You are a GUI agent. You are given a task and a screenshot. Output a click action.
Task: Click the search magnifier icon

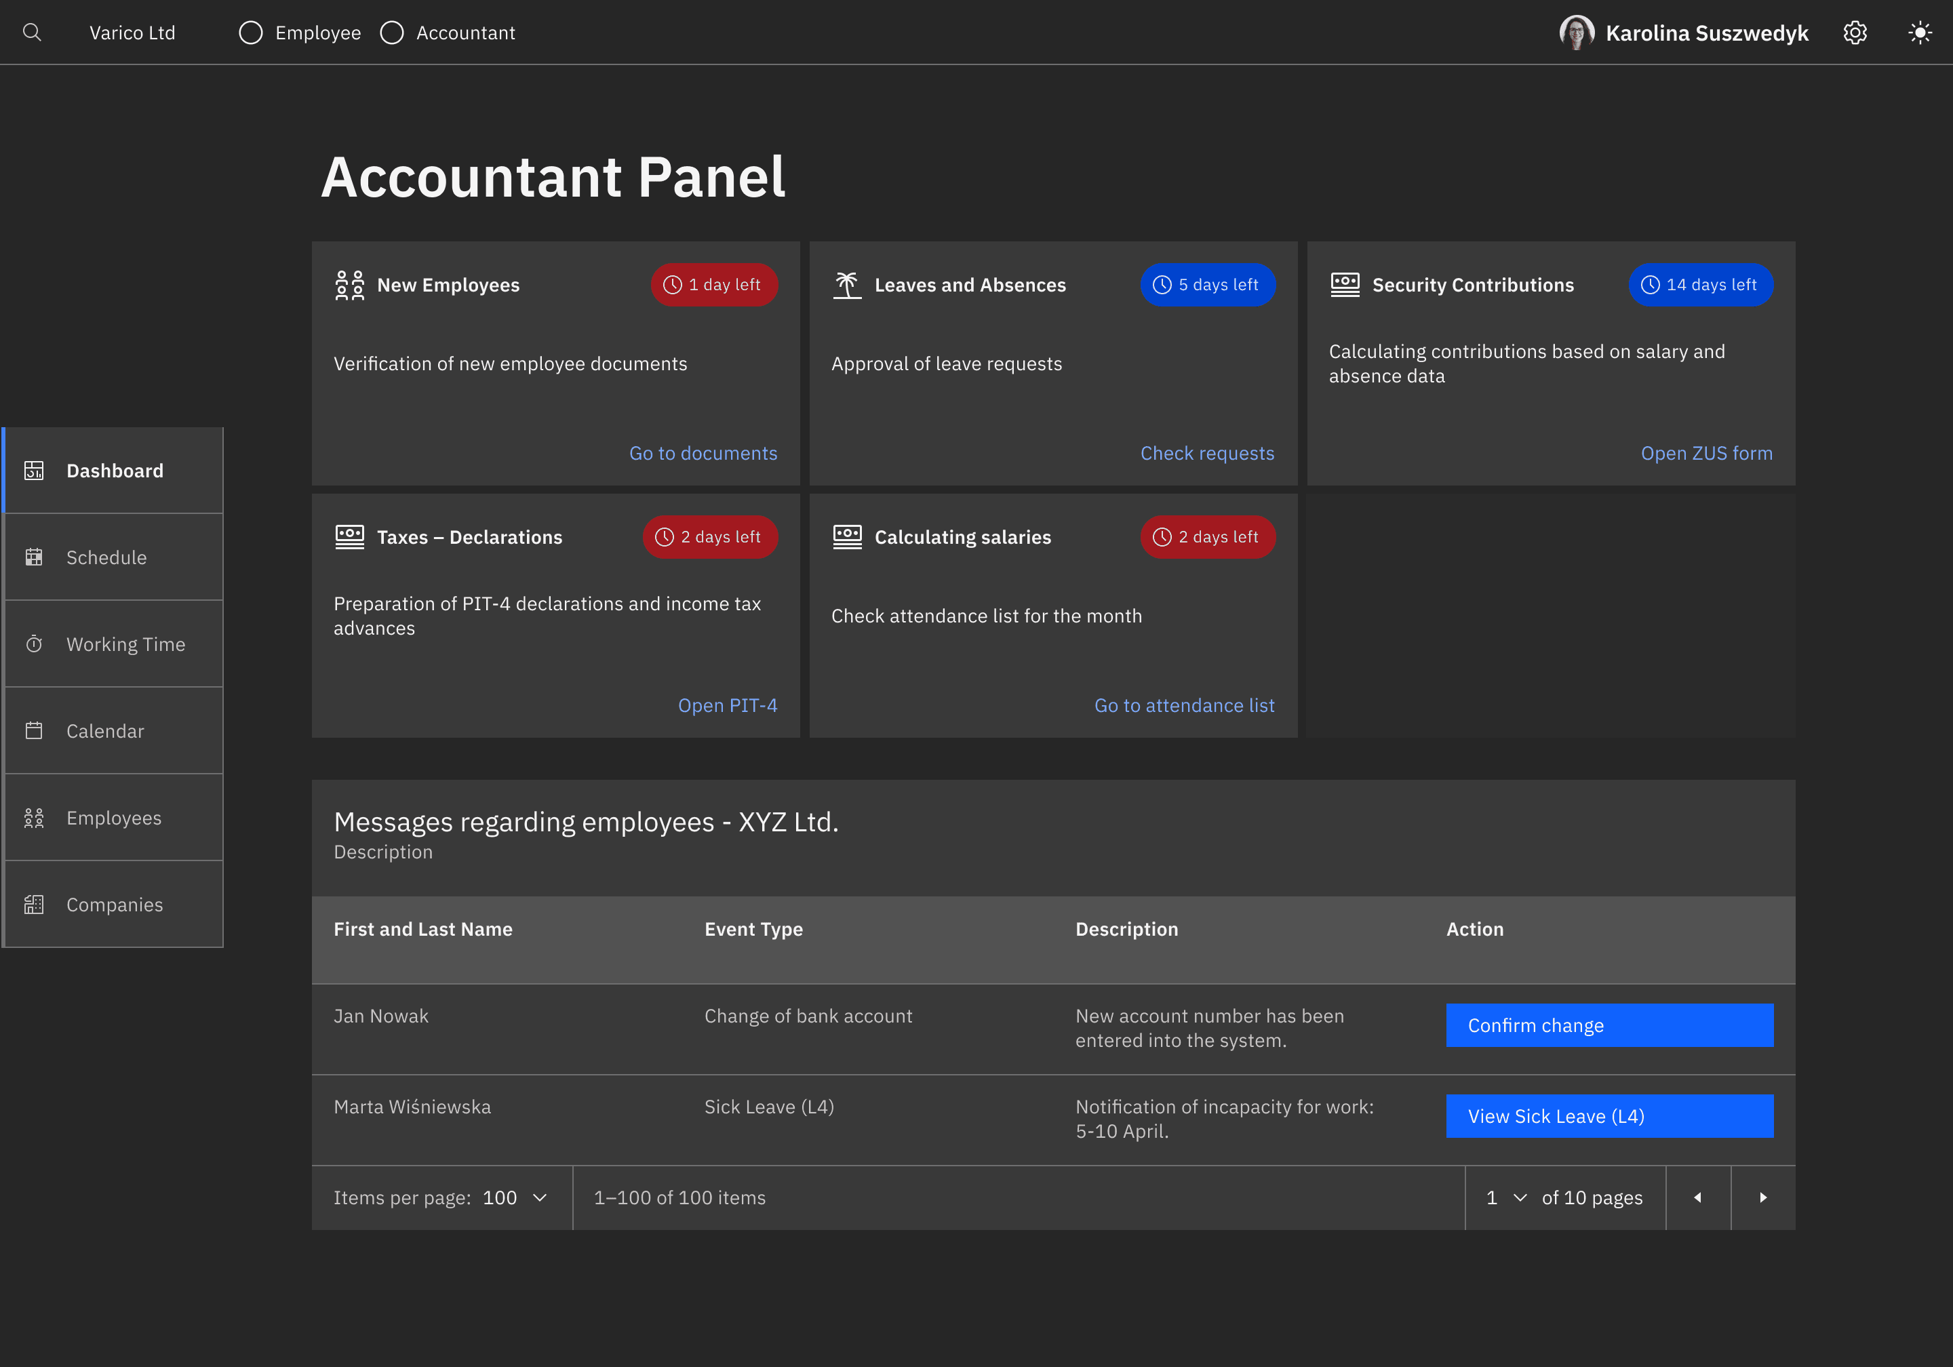point(31,33)
